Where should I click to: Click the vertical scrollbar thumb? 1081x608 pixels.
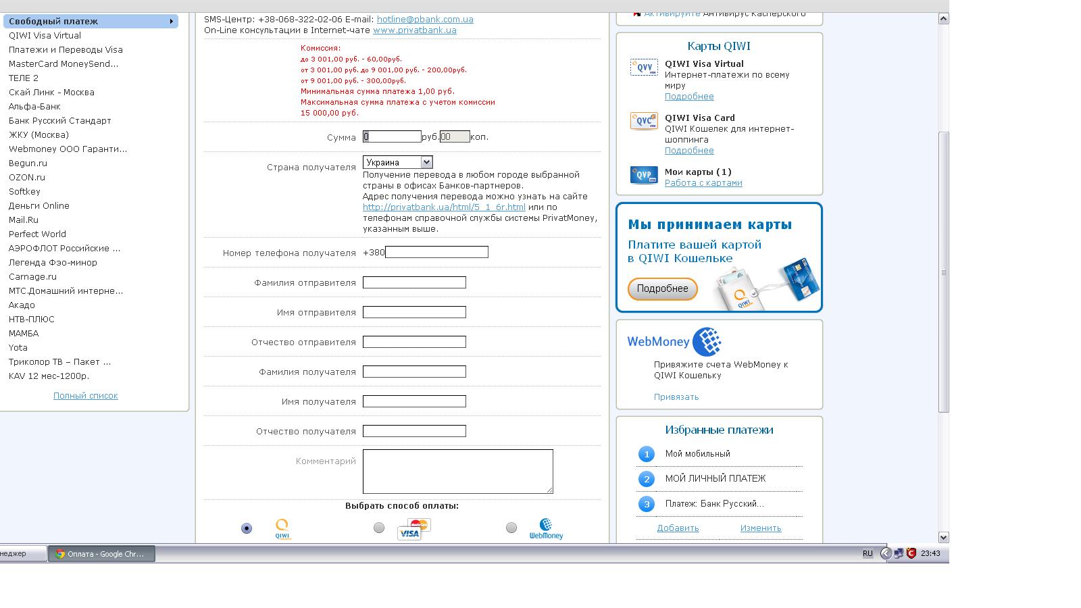(944, 272)
